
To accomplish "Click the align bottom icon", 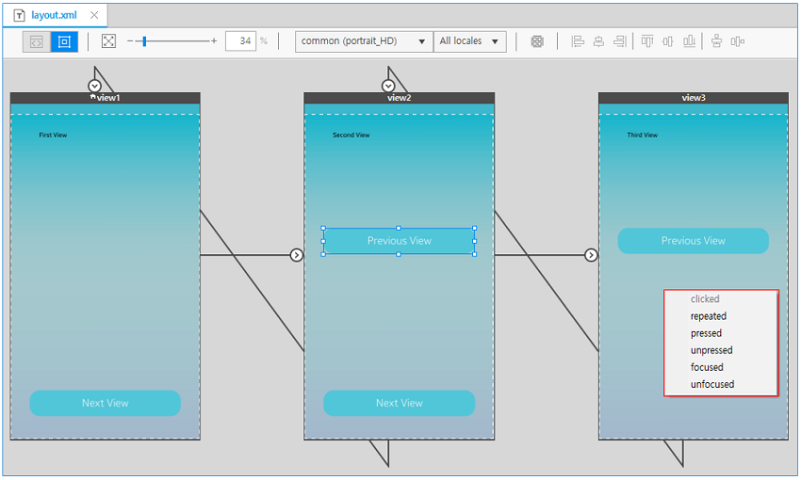I will 689,41.
